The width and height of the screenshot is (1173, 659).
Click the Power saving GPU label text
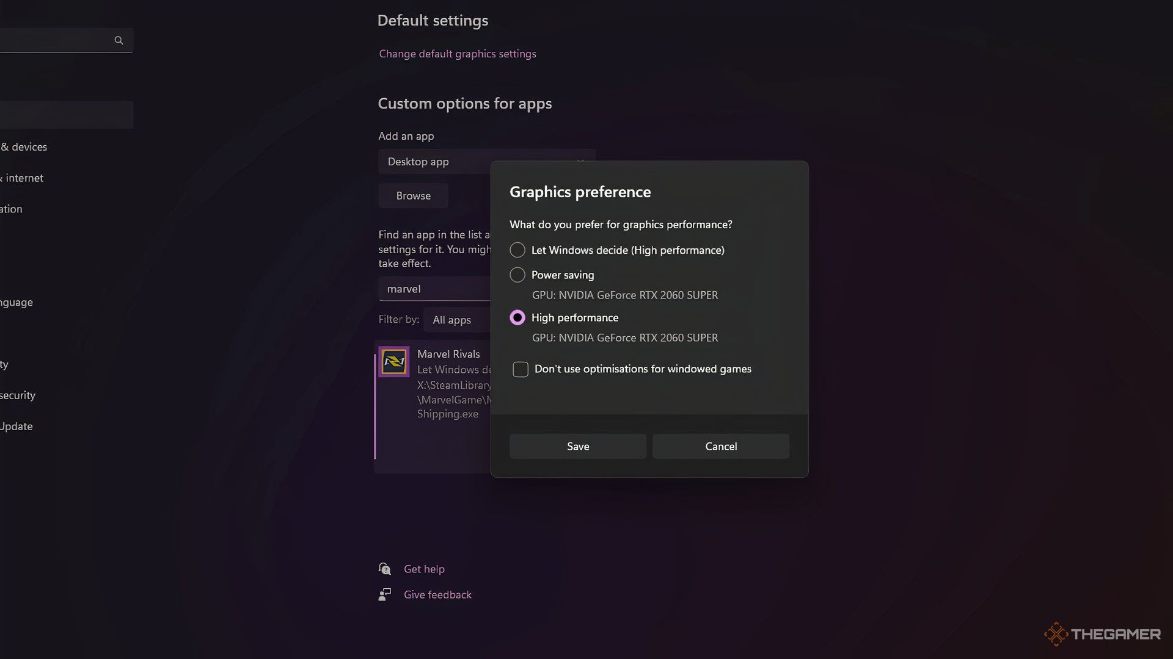tap(625, 295)
